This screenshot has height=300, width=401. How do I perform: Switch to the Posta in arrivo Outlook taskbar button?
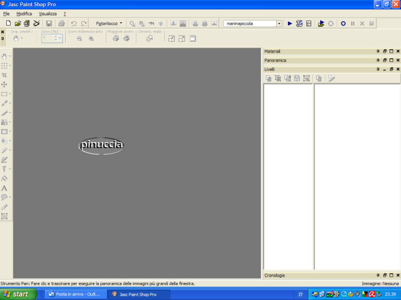pyautogui.click(x=76, y=294)
